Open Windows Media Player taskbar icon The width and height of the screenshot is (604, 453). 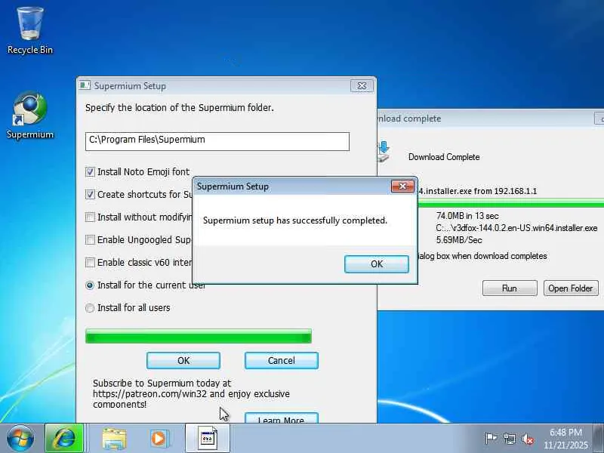(x=159, y=439)
